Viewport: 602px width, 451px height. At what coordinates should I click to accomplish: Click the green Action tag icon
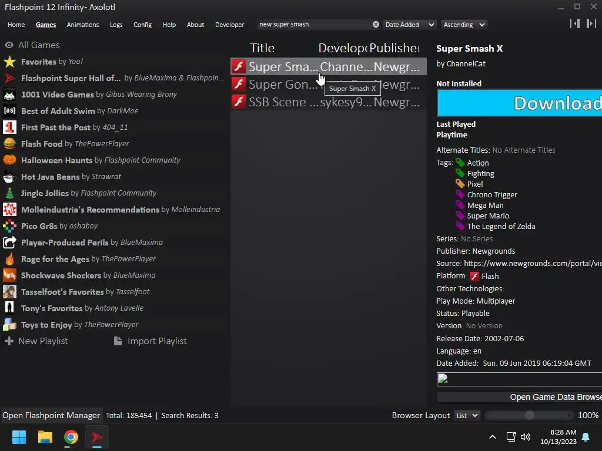460,163
